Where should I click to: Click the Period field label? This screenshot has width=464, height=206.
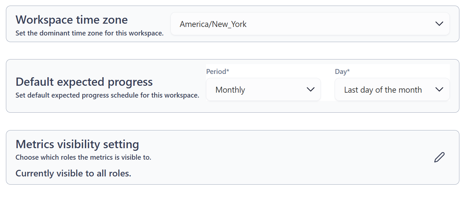(x=216, y=72)
